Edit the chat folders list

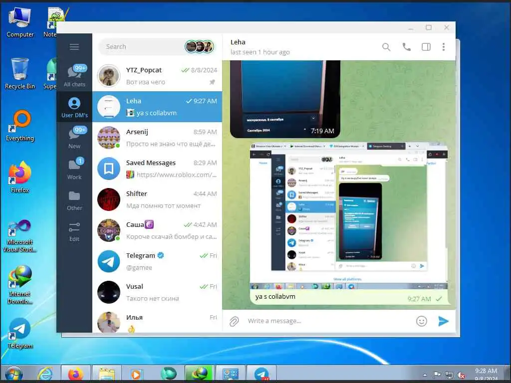coord(74,232)
